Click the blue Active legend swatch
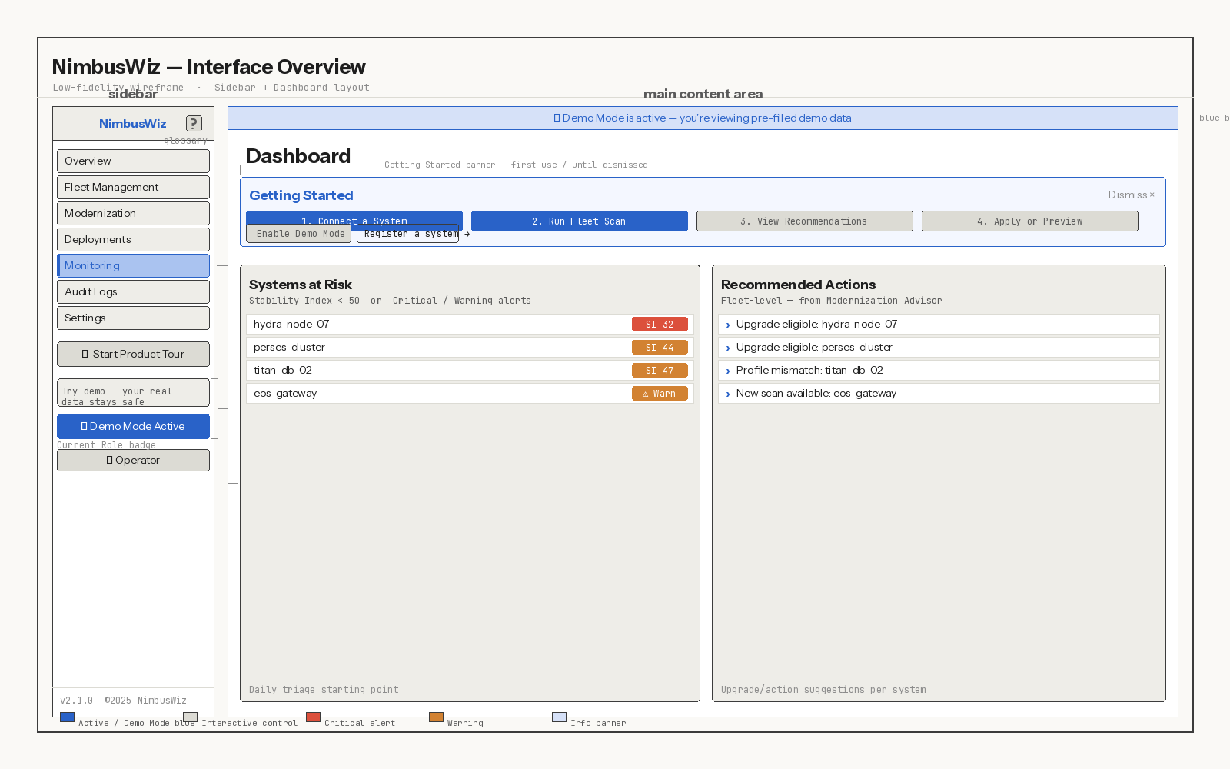This screenshot has height=769, width=1230. pyautogui.click(x=68, y=717)
